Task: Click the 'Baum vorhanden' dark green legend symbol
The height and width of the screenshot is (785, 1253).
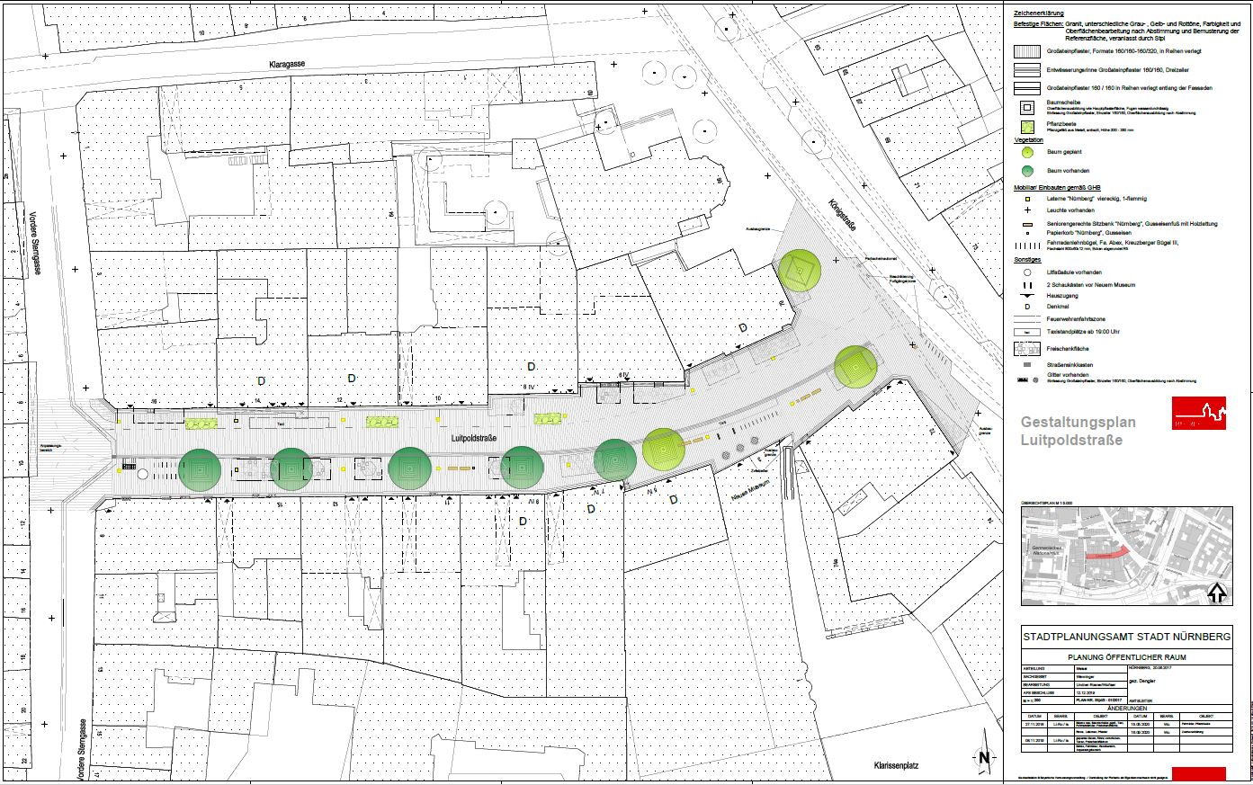Action: tap(1026, 171)
